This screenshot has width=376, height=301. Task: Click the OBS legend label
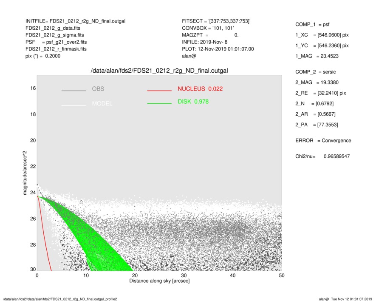click(x=98, y=89)
